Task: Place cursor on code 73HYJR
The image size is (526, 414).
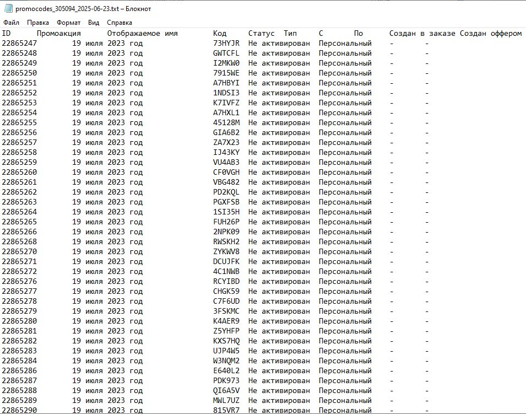Action: point(226,44)
